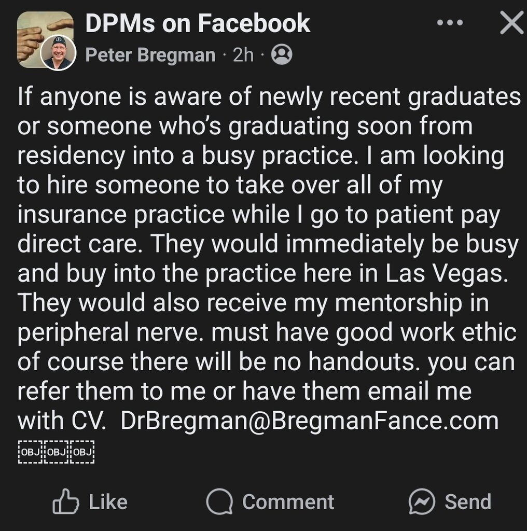Click the last OBJ placeholder box

click(82, 452)
